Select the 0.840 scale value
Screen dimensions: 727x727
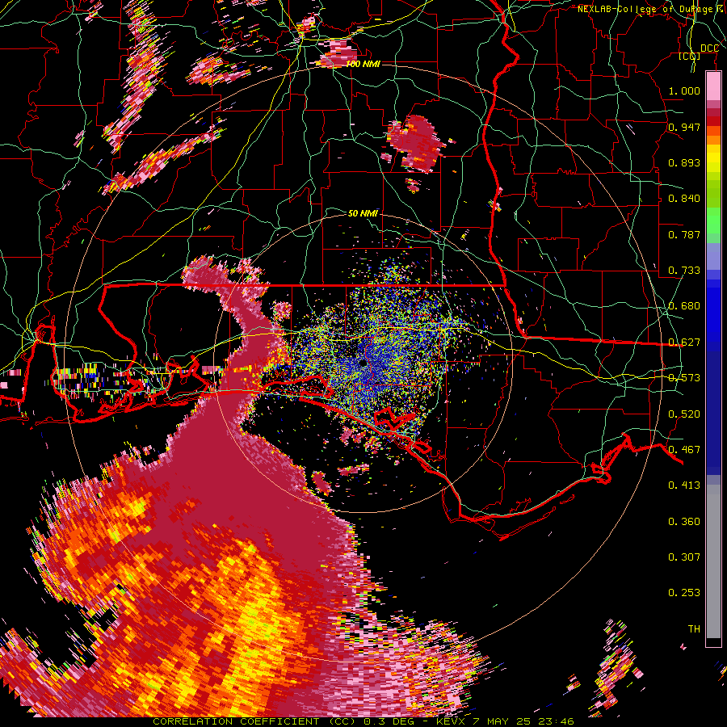pos(684,199)
